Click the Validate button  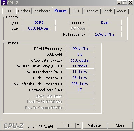(x=94, y=125)
